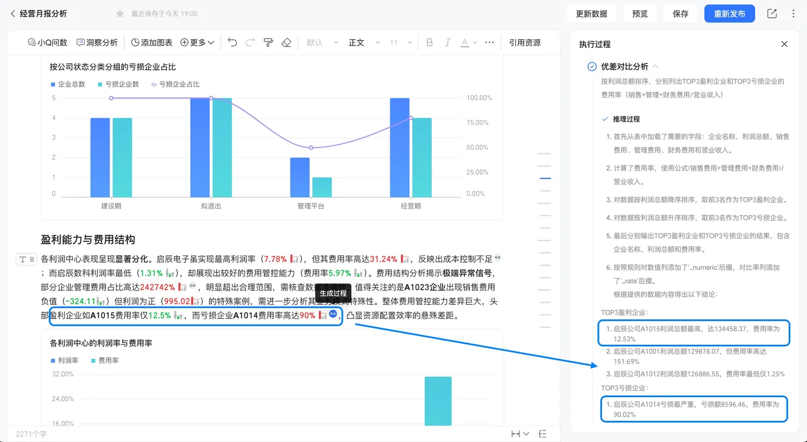
Task: Click the 预览 button
Action: [640, 14]
